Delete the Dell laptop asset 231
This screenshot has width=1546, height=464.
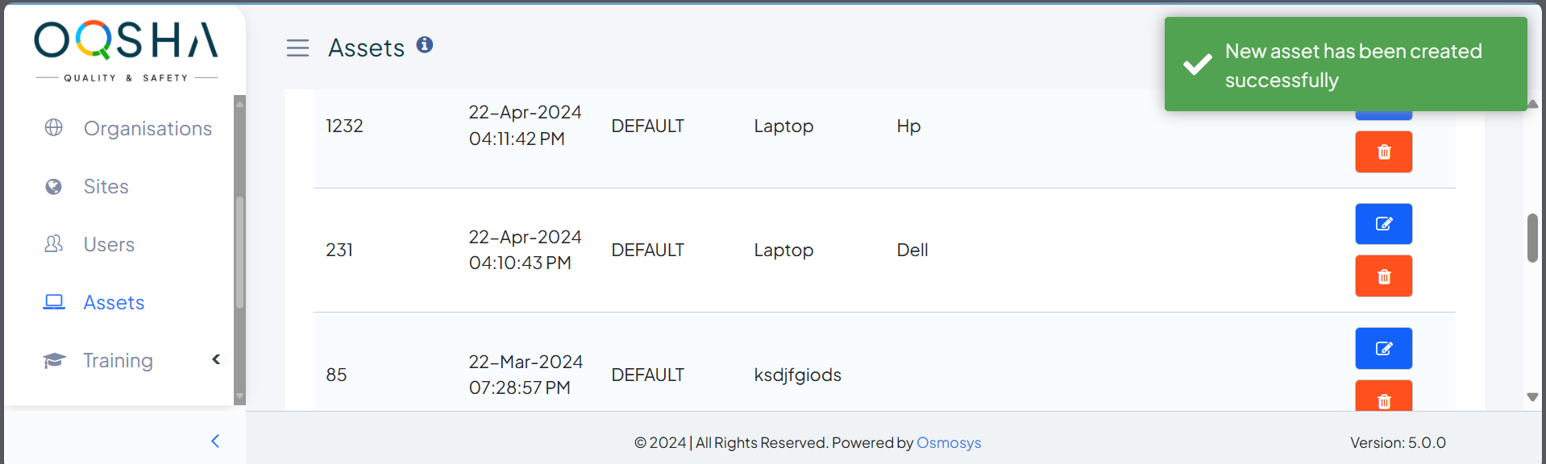tap(1383, 276)
